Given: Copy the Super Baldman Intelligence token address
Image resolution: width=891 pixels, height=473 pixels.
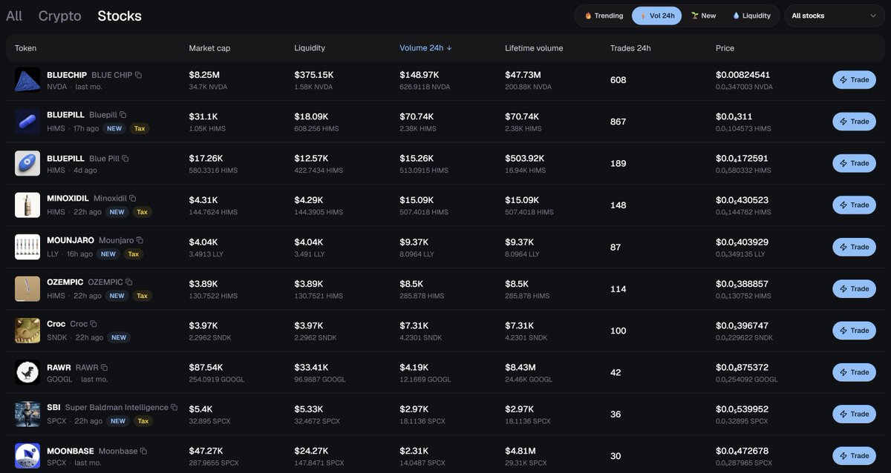Looking at the screenshot, I should coord(174,408).
